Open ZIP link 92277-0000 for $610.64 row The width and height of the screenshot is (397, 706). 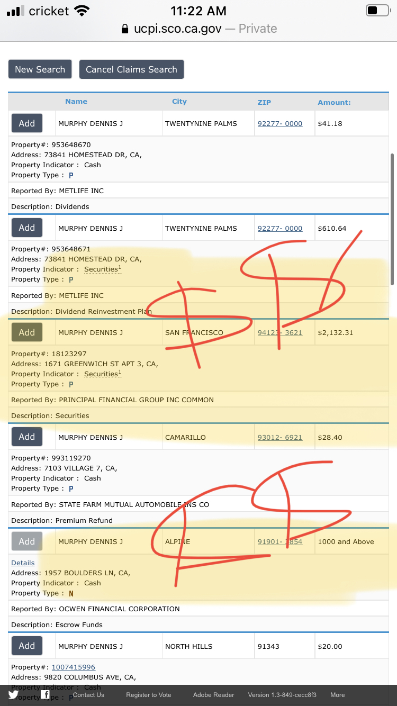[280, 228]
